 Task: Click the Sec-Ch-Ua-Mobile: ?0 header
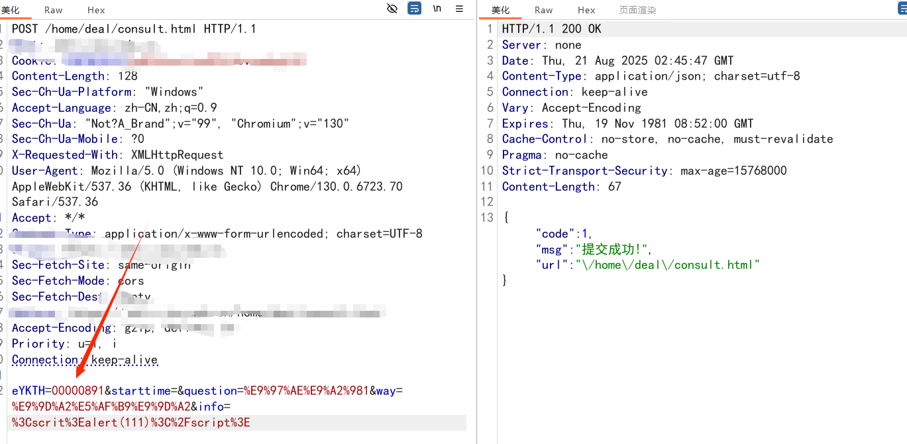click(78, 139)
